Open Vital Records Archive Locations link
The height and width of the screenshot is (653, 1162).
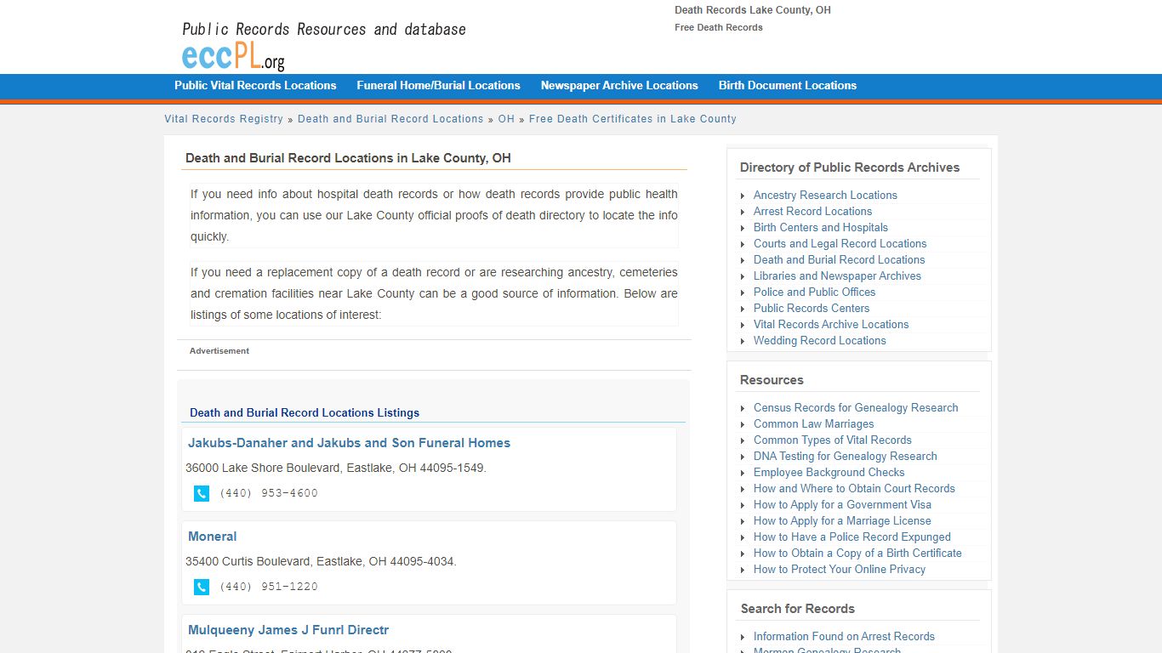pos(831,324)
